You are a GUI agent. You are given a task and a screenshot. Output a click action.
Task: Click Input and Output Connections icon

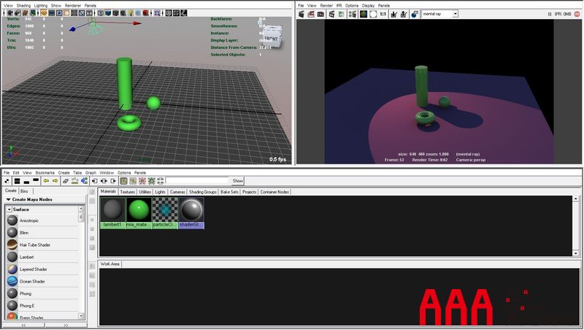pyautogui.click(x=104, y=181)
